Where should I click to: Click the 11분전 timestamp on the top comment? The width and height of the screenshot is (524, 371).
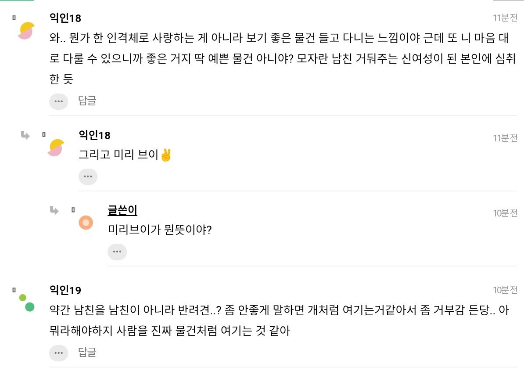click(x=505, y=18)
